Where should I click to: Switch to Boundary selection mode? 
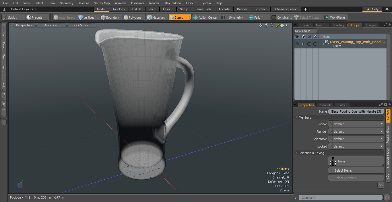110,17
